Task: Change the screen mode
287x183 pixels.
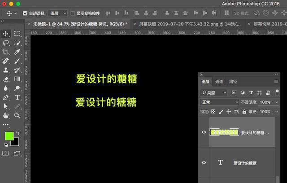Action: point(17,153)
